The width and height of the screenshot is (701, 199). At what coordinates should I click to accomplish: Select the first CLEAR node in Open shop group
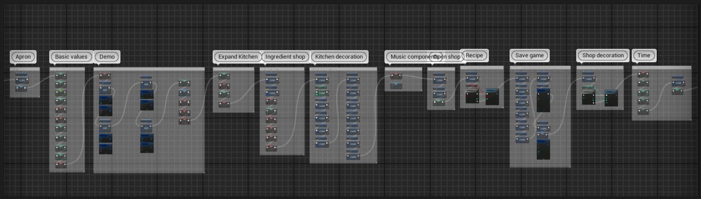440,80
